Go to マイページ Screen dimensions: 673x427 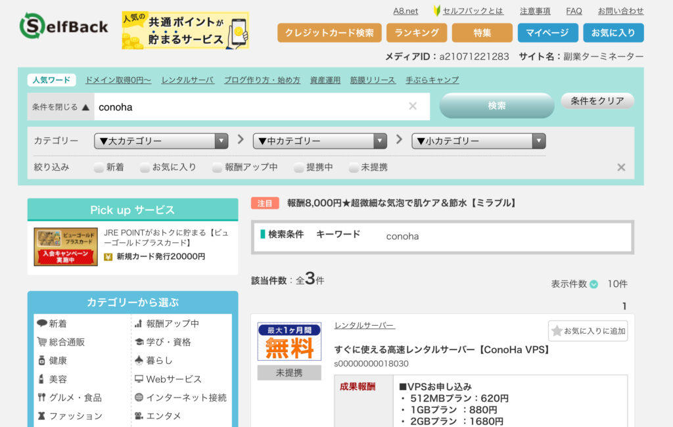coord(547,33)
